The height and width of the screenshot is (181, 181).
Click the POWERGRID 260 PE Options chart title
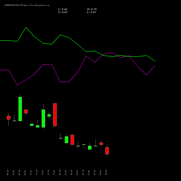pos(27,5)
